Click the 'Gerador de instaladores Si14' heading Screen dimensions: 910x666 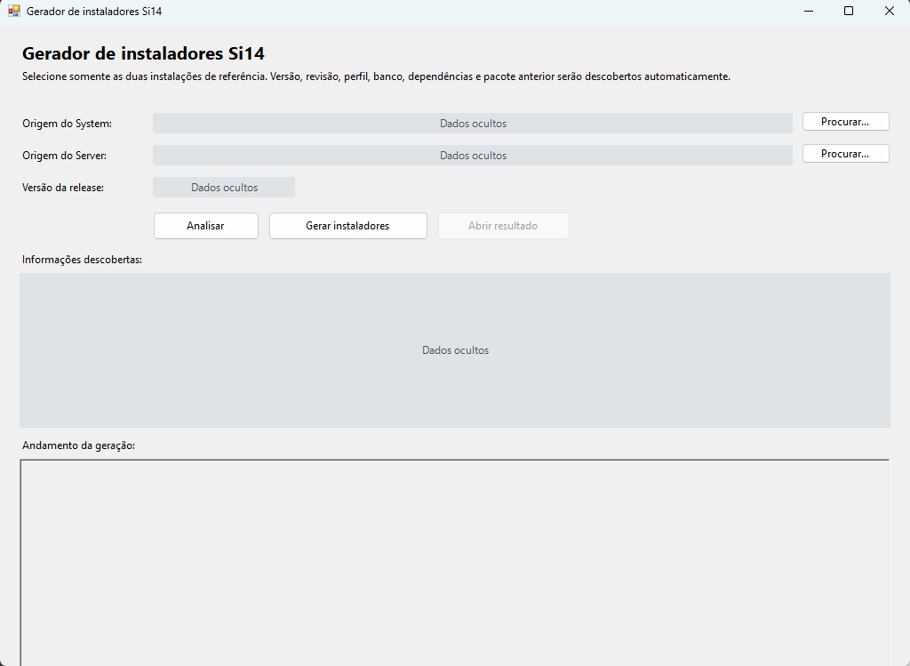143,53
